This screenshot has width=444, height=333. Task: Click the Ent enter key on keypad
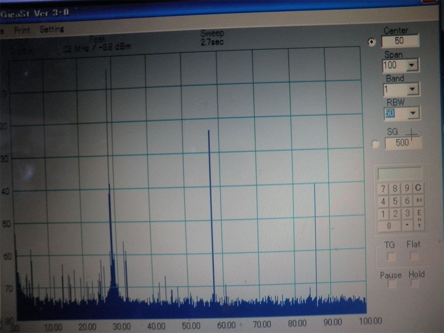point(419,219)
